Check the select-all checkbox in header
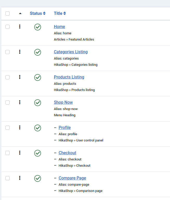Image resolution: width=170 pixels, height=200 pixels. pos(8,14)
